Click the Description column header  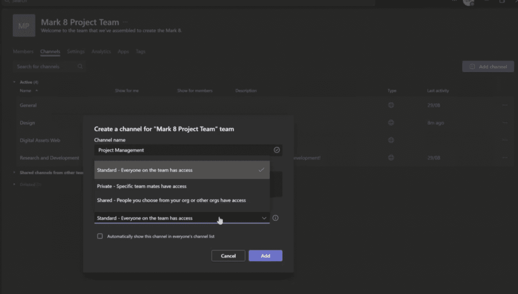tap(246, 90)
